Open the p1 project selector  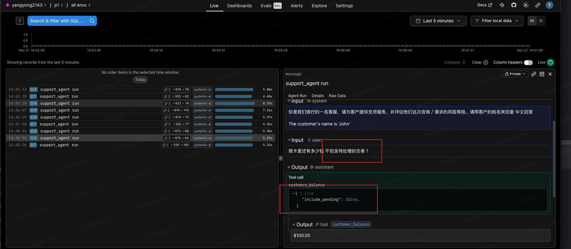coord(59,5)
